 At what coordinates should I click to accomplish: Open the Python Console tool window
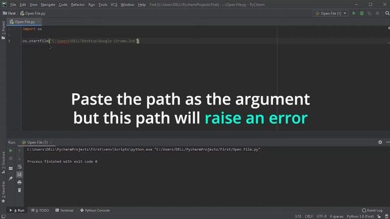click(95, 210)
